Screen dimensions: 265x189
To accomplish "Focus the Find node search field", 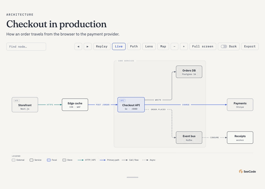I will [x=26, y=47].
